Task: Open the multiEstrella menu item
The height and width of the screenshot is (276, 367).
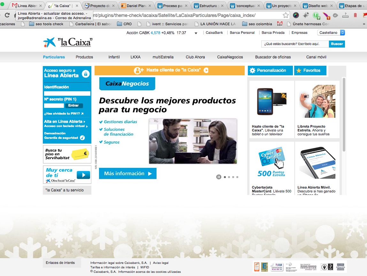Action: point(163,57)
